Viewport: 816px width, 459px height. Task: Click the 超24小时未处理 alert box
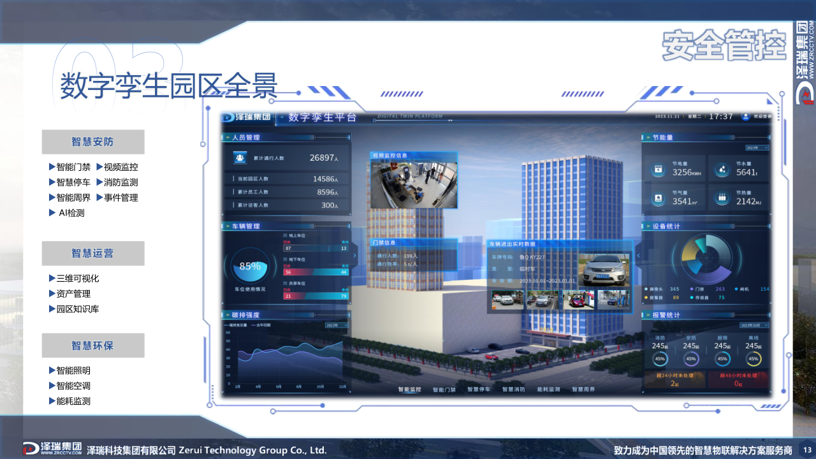point(674,380)
